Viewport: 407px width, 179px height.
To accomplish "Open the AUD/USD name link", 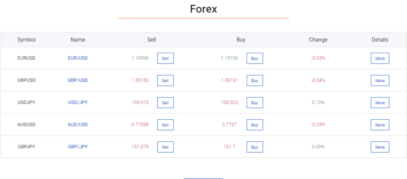I will (78, 124).
